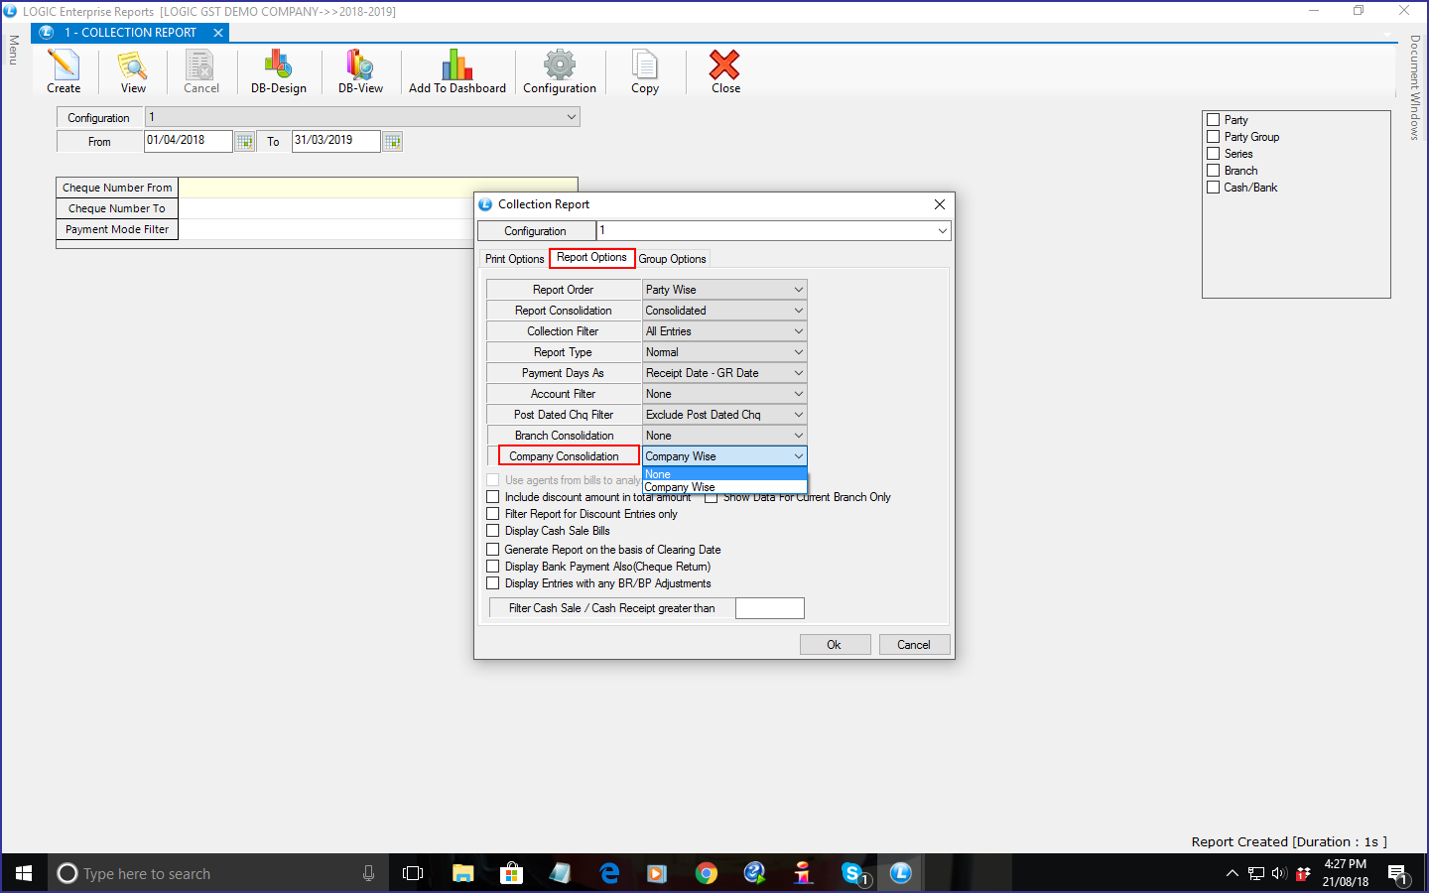The height and width of the screenshot is (893, 1429).
Task: Open File Explorer from taskbar
Action: pos(463,873)
